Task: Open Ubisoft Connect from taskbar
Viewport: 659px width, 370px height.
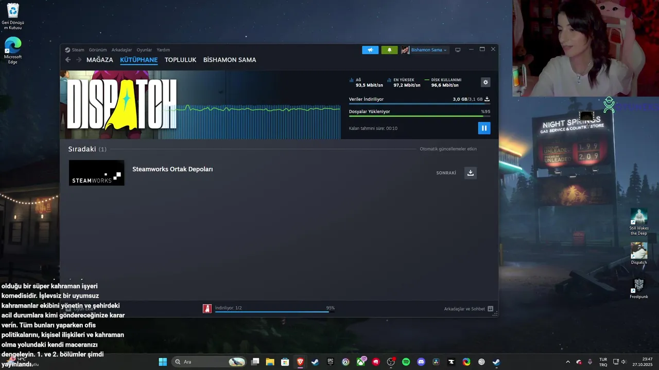Action: 345,362
